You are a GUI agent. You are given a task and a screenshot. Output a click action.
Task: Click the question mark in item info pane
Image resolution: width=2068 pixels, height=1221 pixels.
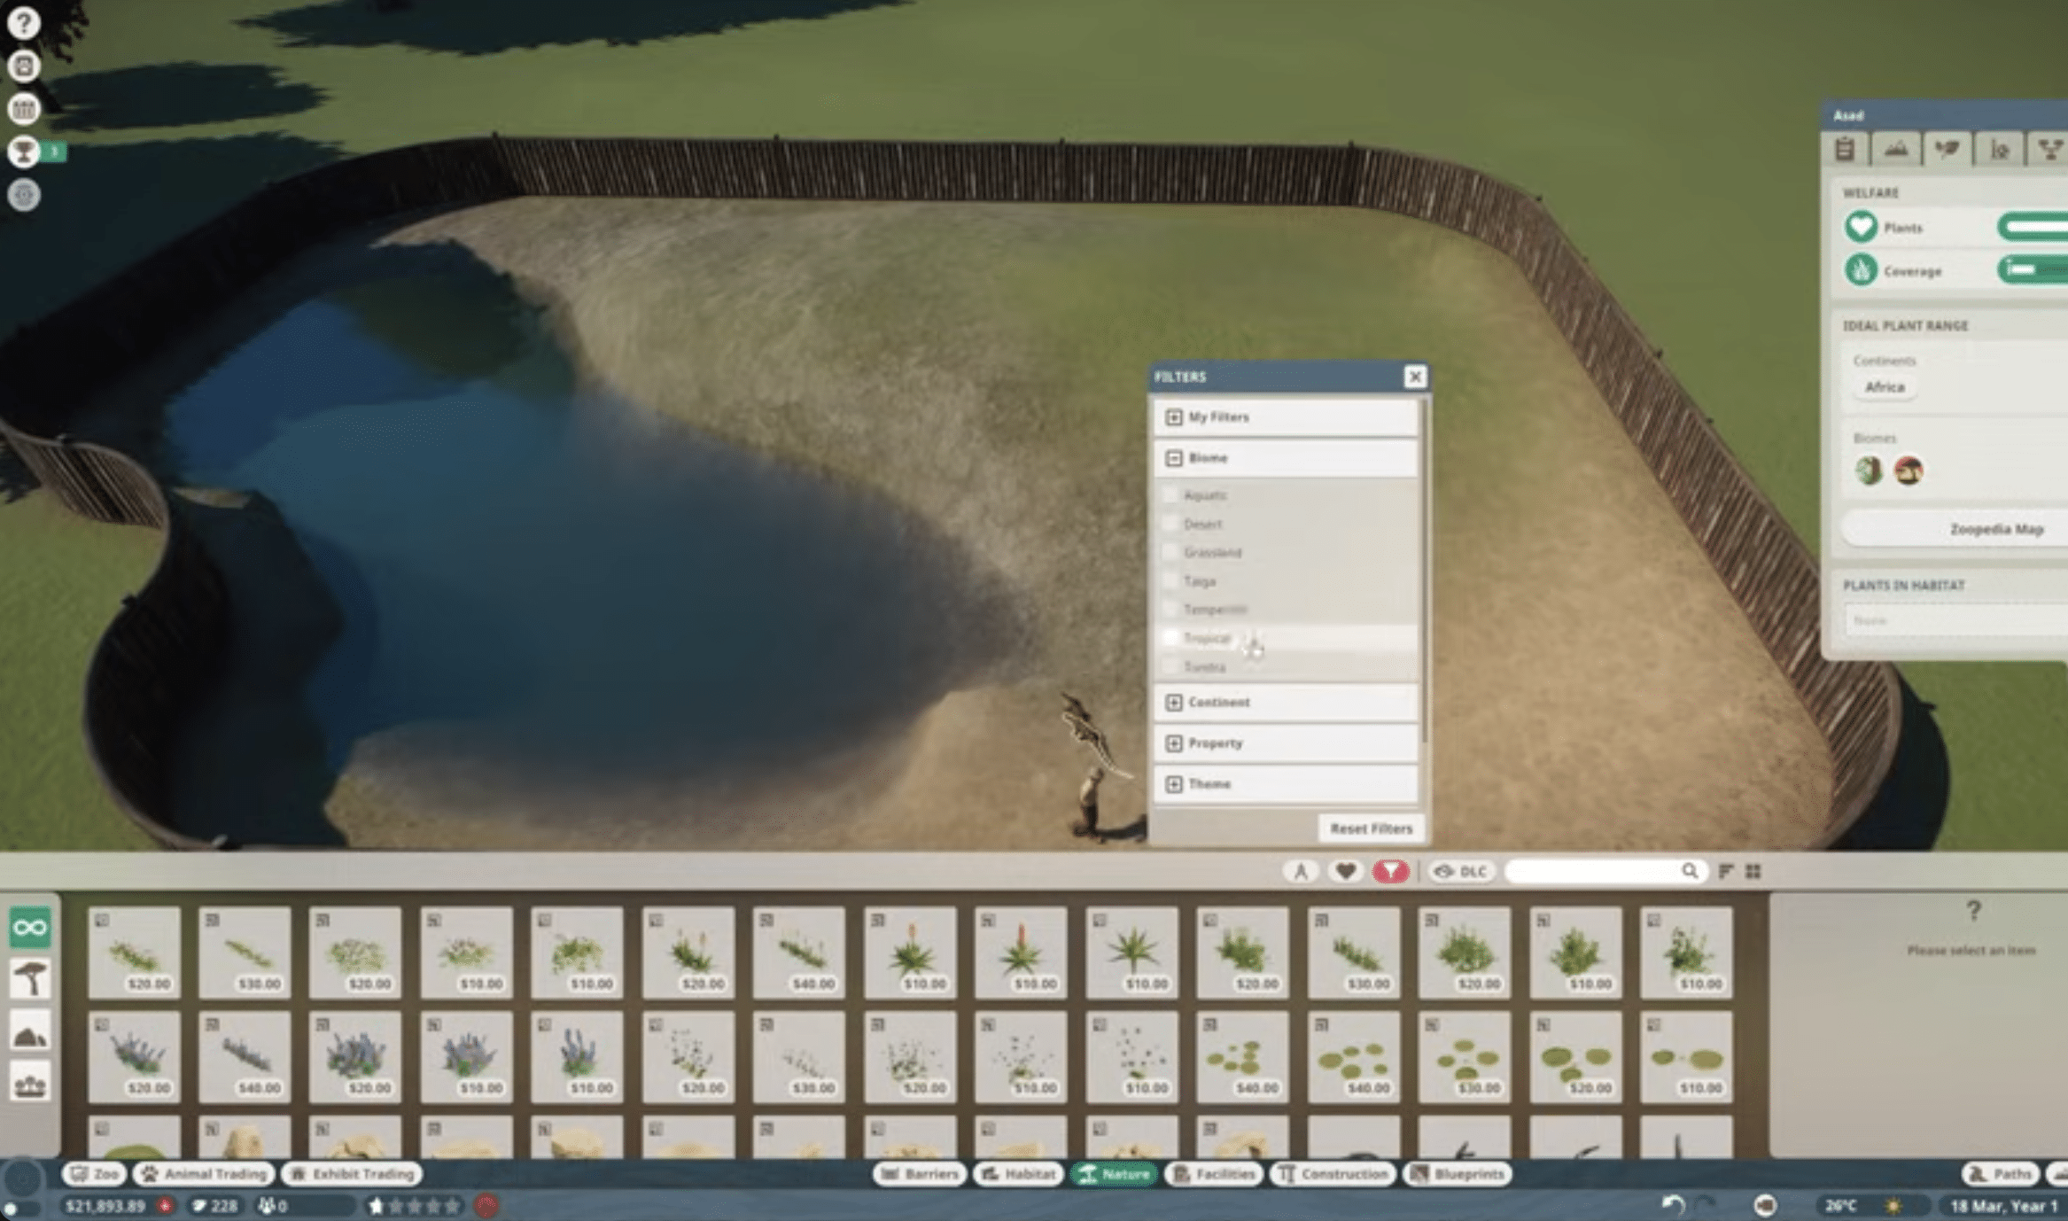1973,910
